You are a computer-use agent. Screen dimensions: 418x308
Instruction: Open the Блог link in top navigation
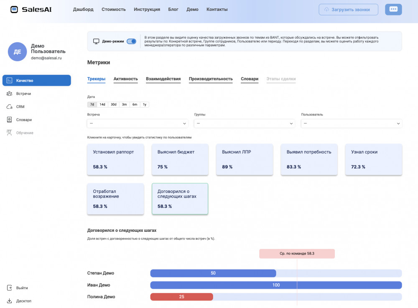coord(173,9)
